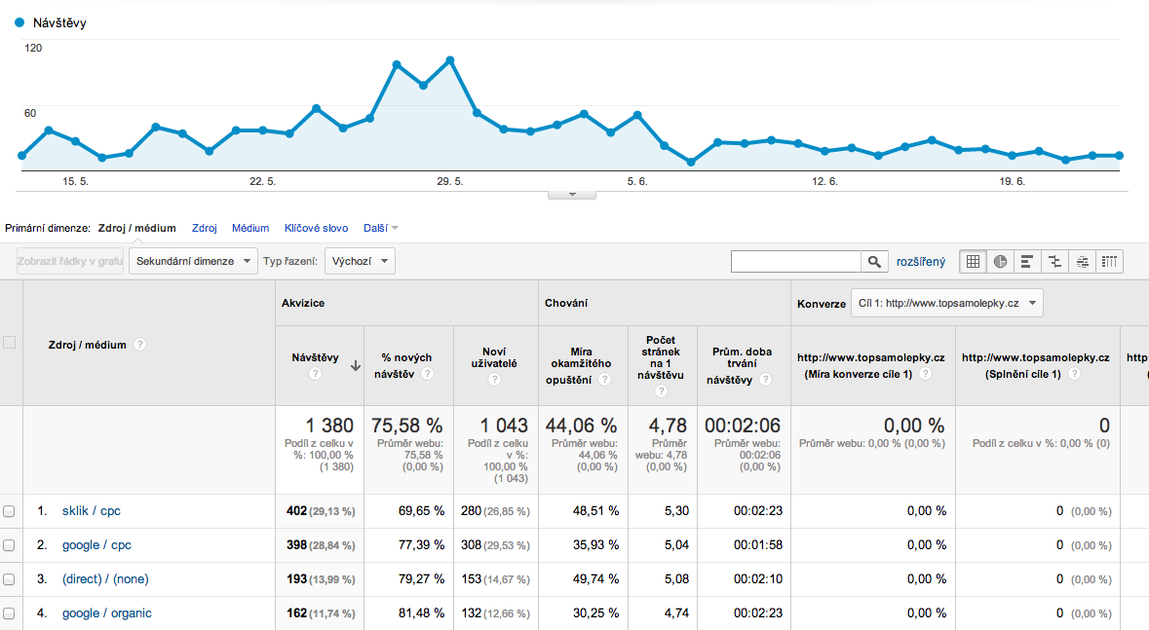Image resolution: width=1149 pixels, height=630 pixels.
Task: Open help icon under Počet stránek na 1 návštěvu
Action: pyautogui.click(x=661, y=391)
